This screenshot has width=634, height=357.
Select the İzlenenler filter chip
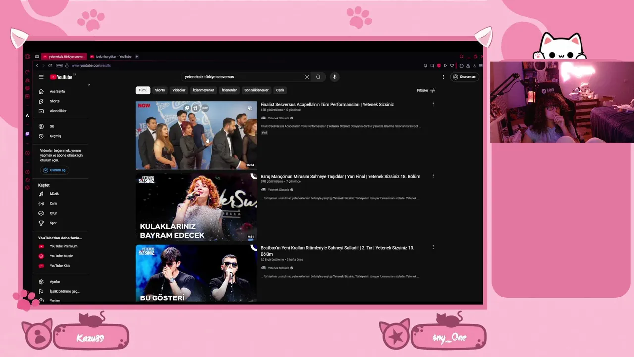(x=229, y=90)
